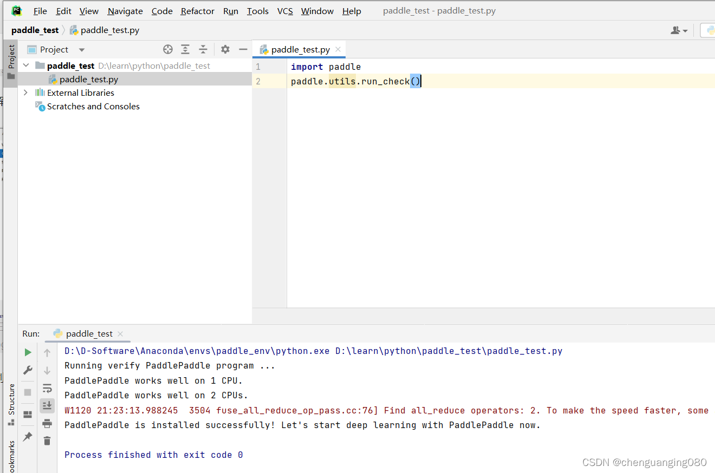Click the 'import paddle' code line
This screenshot has height=473, width=715.
[x=326, y=67]
